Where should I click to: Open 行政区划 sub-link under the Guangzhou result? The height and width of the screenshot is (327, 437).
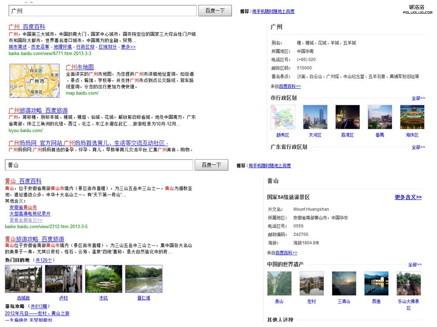coord(85,47)
